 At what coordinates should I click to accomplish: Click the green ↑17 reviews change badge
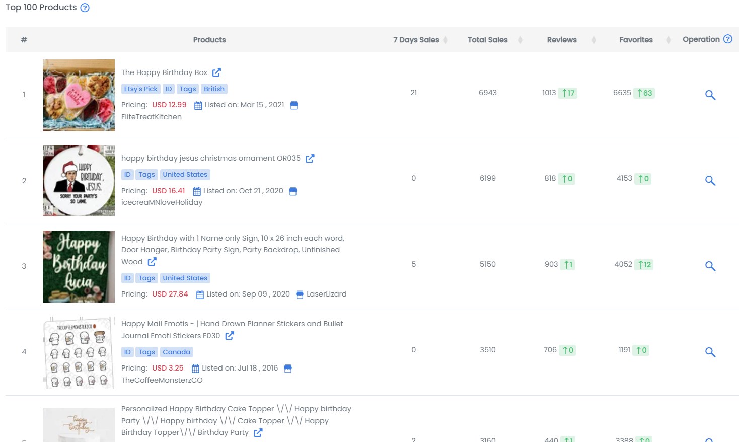[568, 93]
